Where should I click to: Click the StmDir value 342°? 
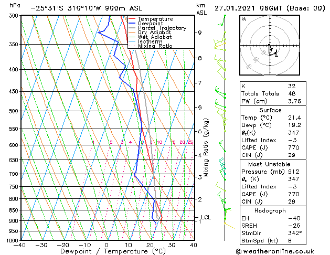point(295,233)
